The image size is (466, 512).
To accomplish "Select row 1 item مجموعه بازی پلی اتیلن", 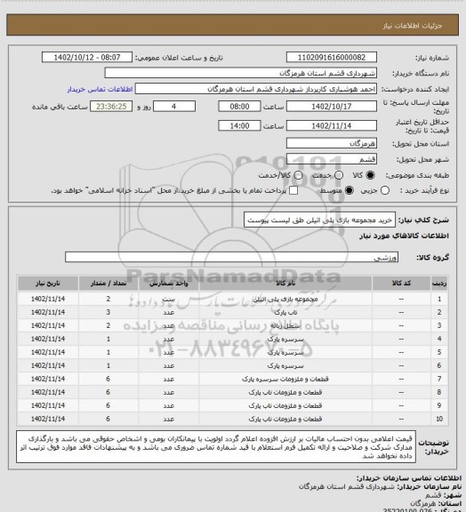I will [285, 299].
